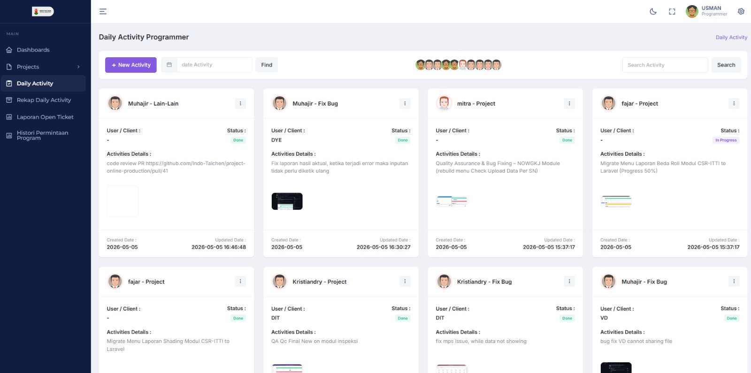
Task: Click the Daily Activity breadcrumb link
Action: [x=731, y=38]
